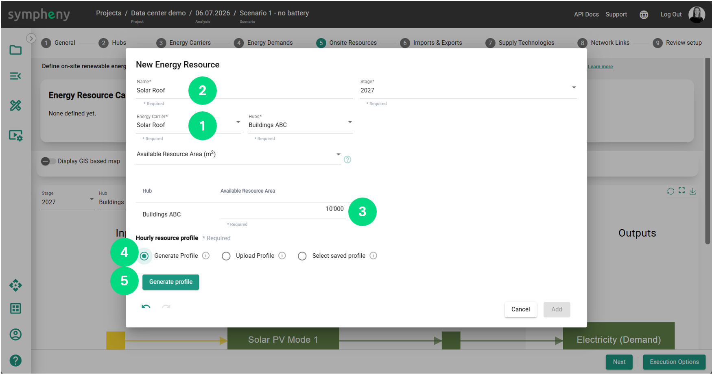The height and width of the screenshot is (374, 712).
Task: Select the Upload Profile radio option
Action: pos(226,256)
